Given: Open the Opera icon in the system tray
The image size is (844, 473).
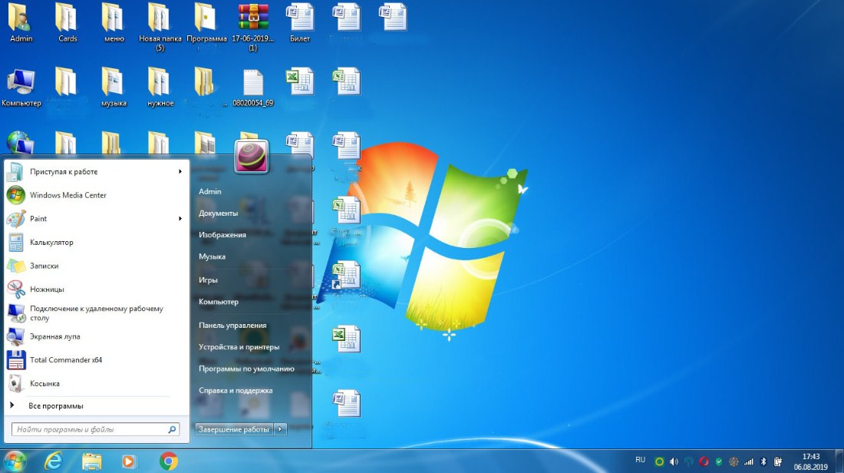Looking at the screenshot, I should [x=704, y=461].
